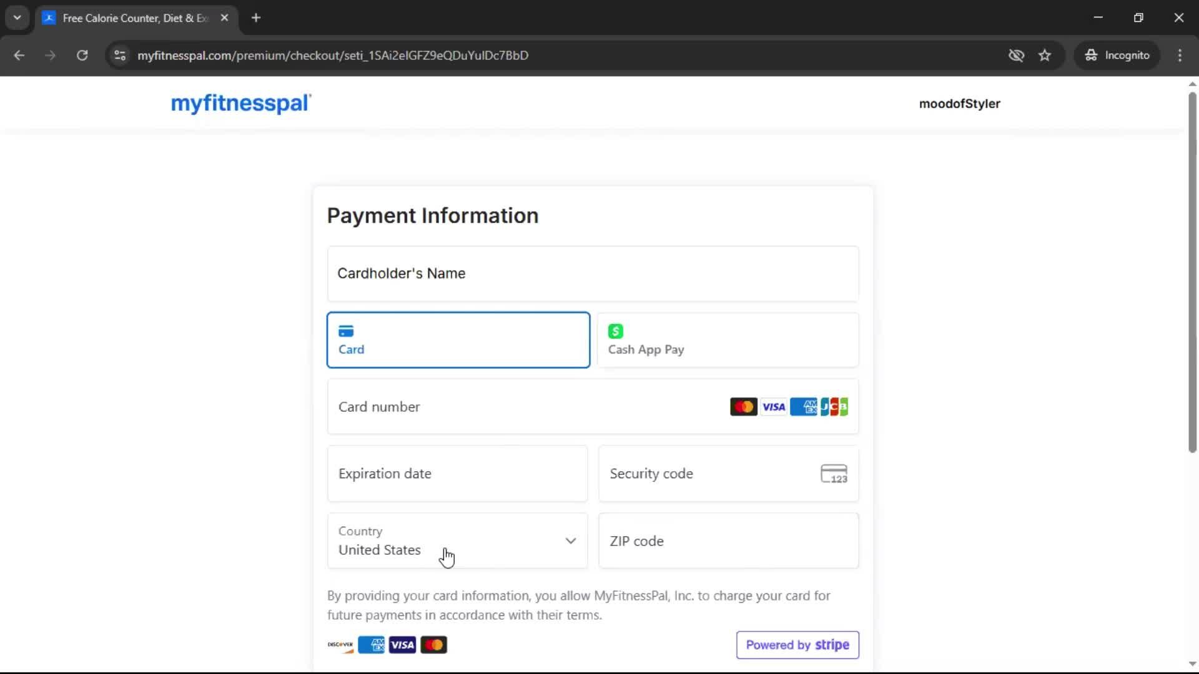Reload the checkout page

[x=82, y=55]
